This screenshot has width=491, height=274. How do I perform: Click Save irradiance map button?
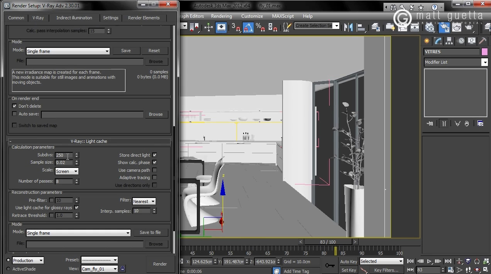pyautogui.click(x=126, y=51)
